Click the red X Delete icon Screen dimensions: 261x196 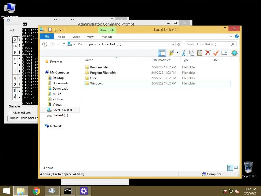208,53
